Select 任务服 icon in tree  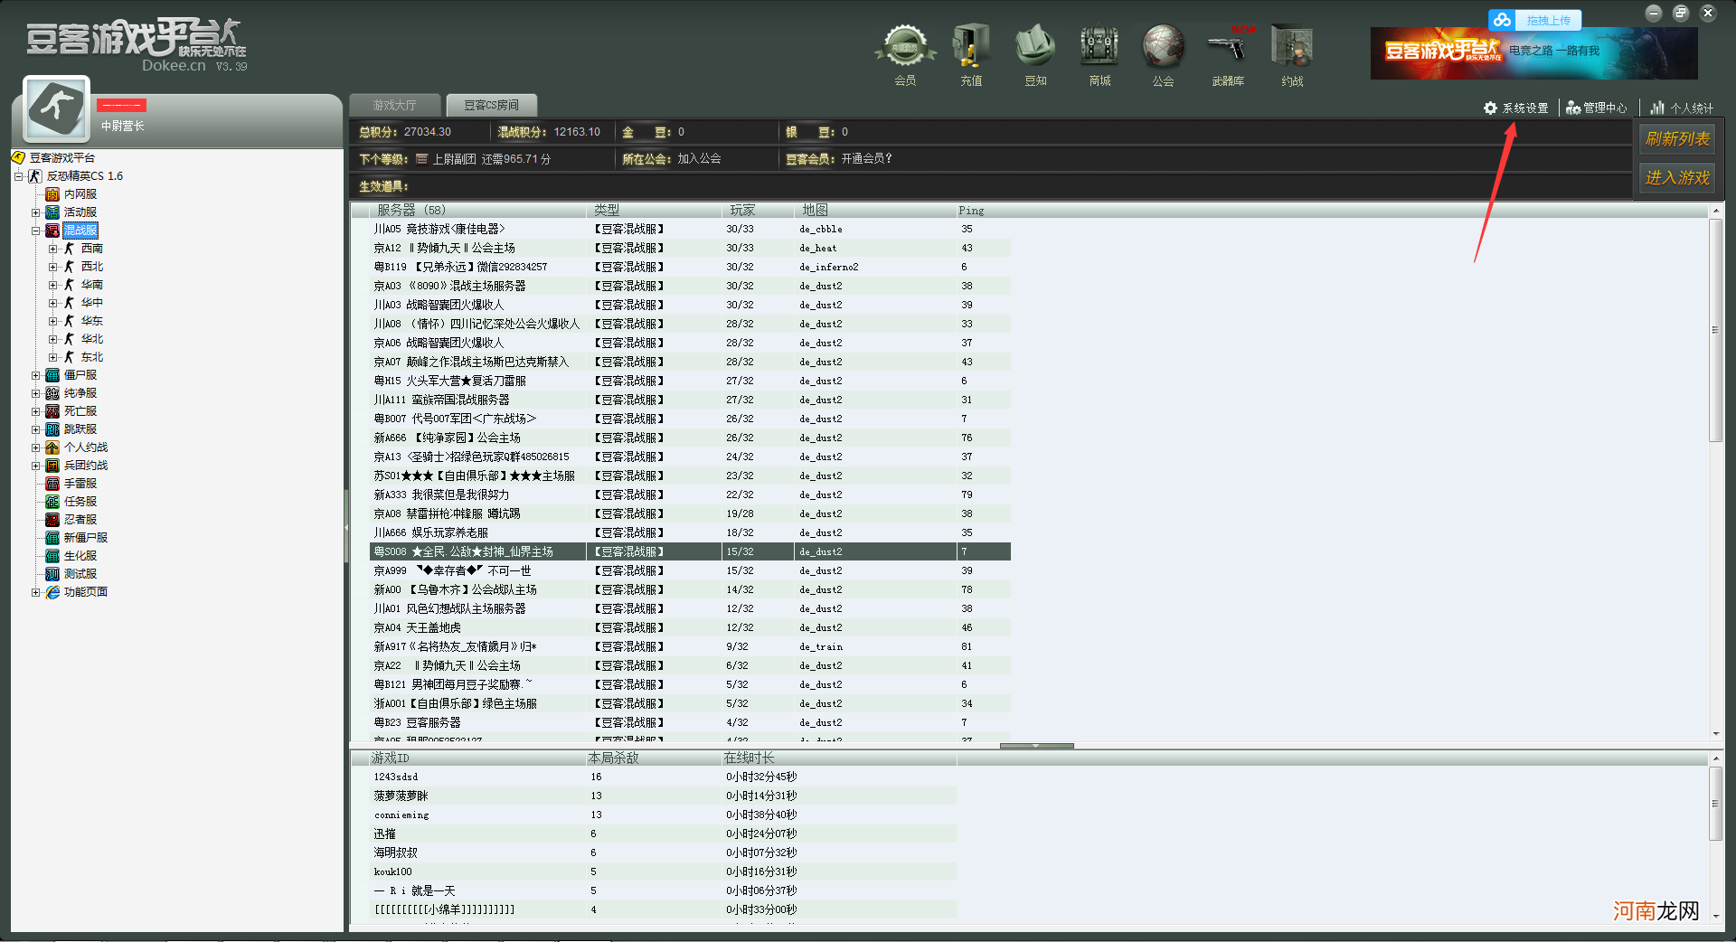[52, 502]
